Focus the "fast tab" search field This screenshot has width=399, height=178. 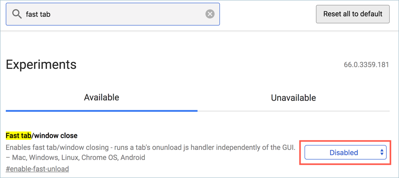pos(114,14)
